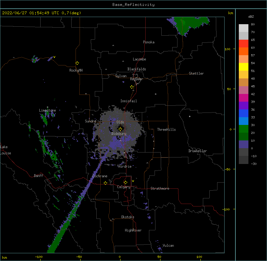Select the dBZ legend heading
This screenshot has height=261, width=267.
click(x=251, y=17)
